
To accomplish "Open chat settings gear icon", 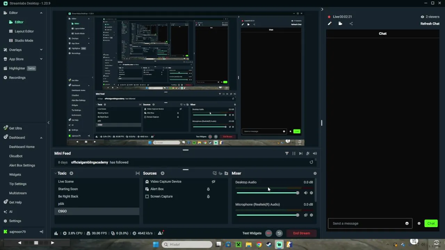I will (419, 223).
